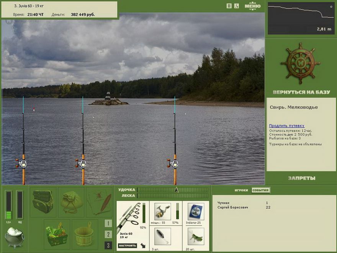Open the food basket
Viewport: 337px width, 253px height.
(57, 234)
